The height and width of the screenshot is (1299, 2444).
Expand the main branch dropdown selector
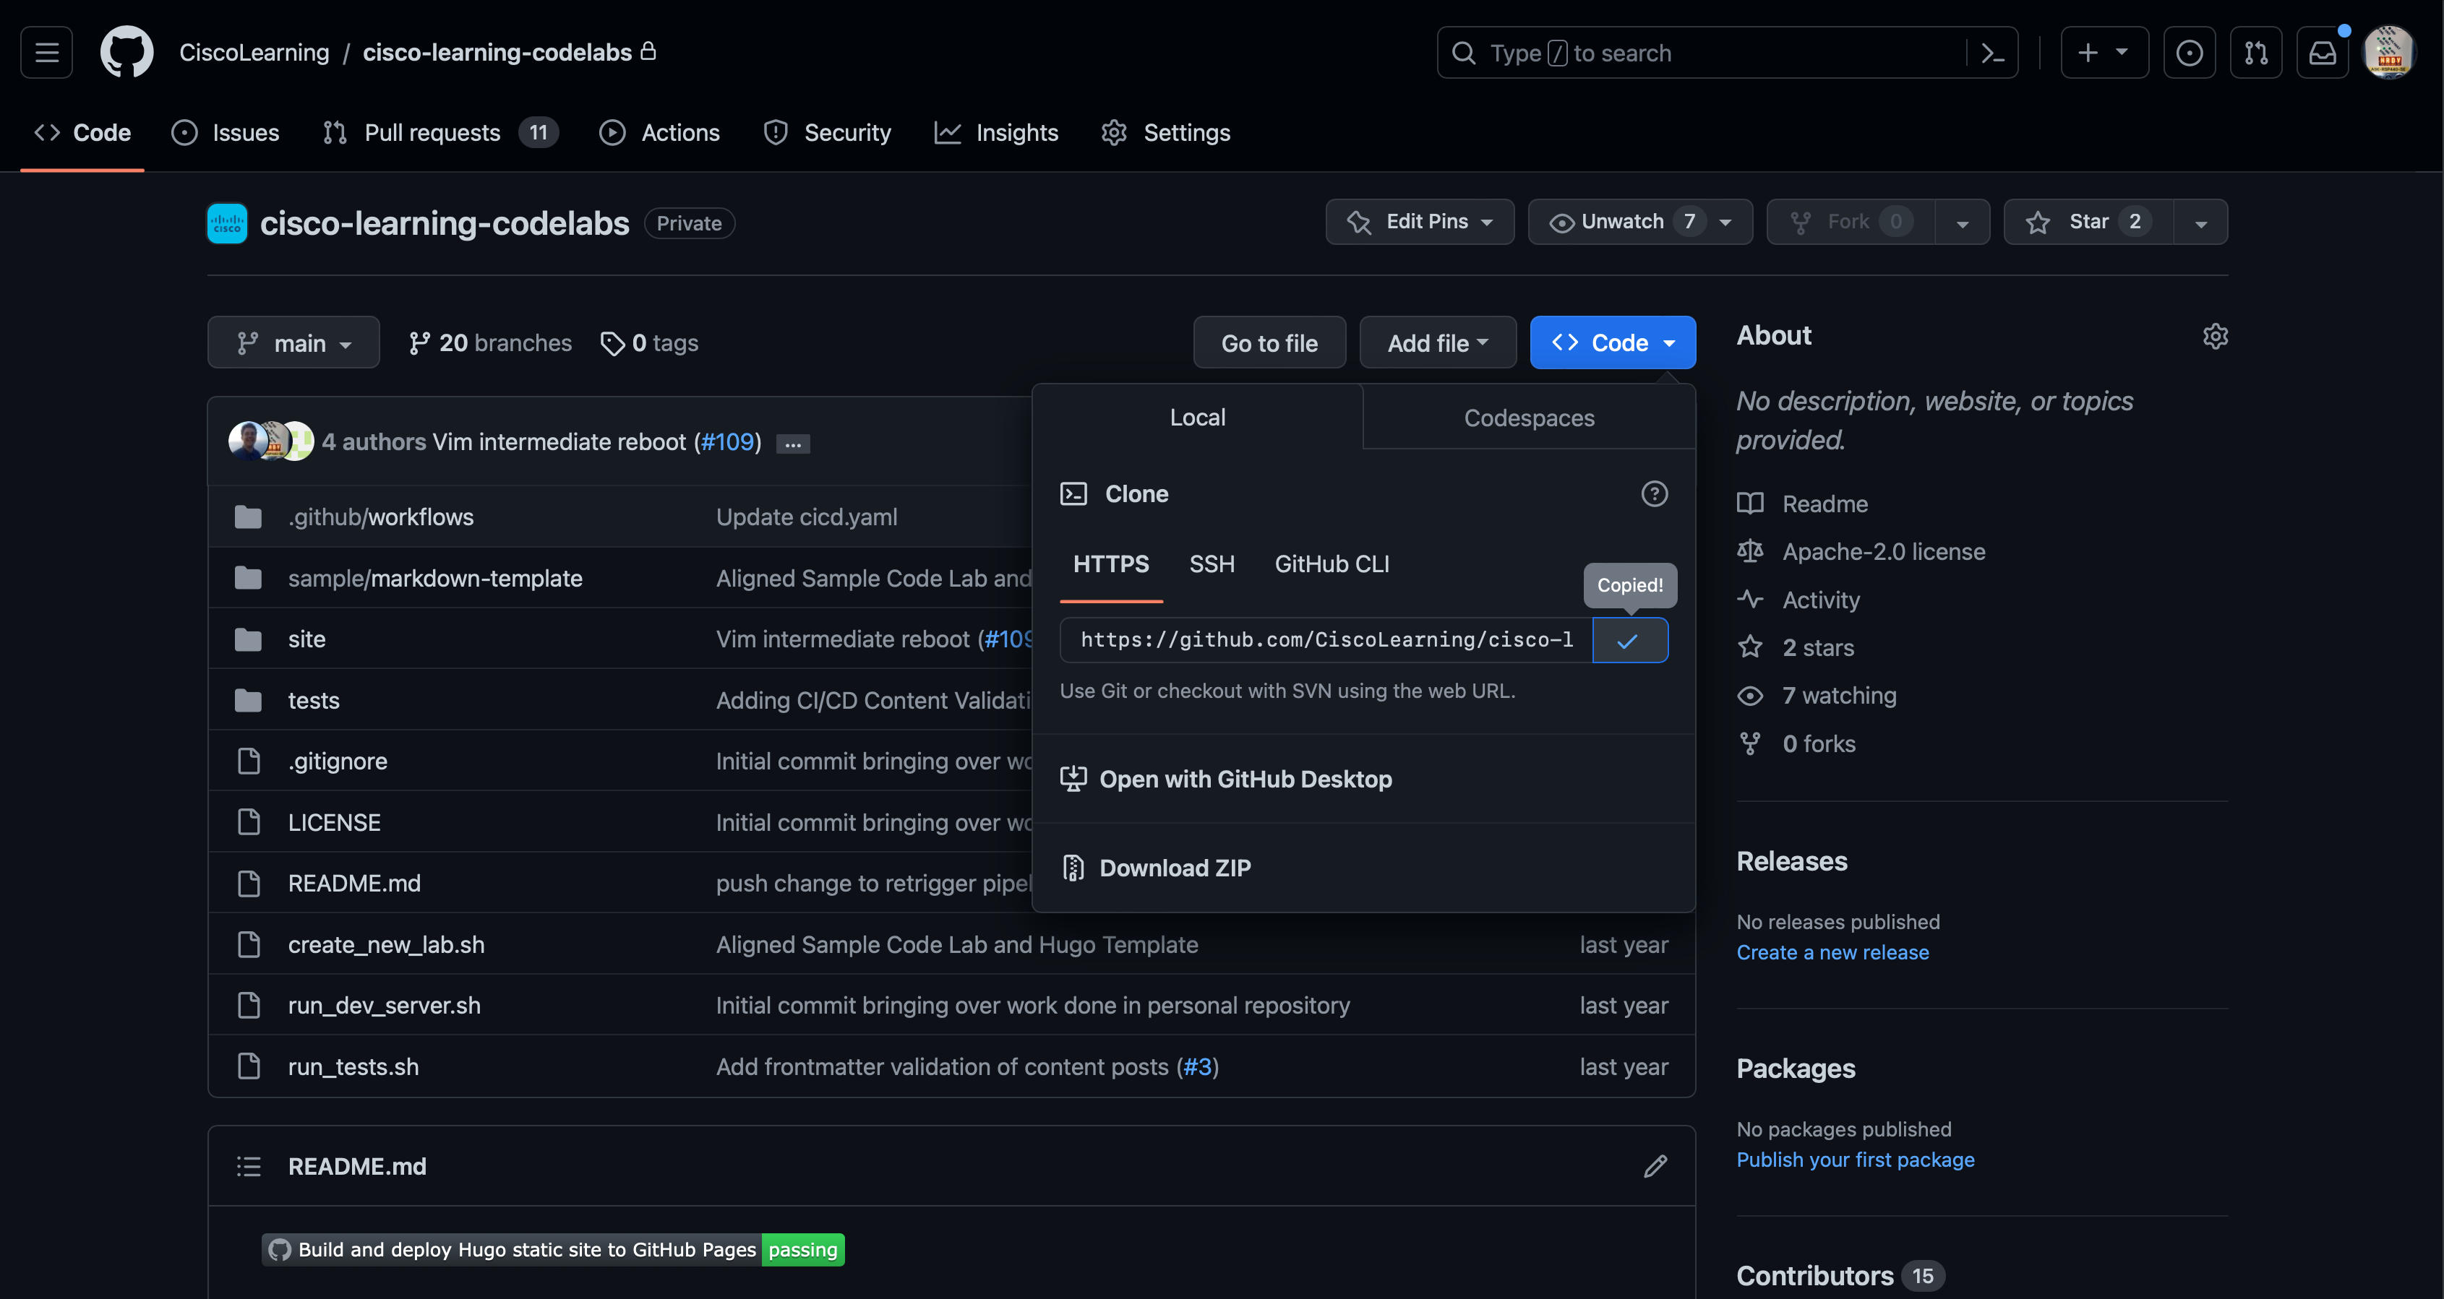coord(293,341)
